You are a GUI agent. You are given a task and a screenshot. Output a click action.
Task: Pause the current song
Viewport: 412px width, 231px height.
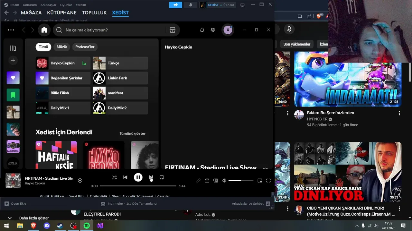138,177
